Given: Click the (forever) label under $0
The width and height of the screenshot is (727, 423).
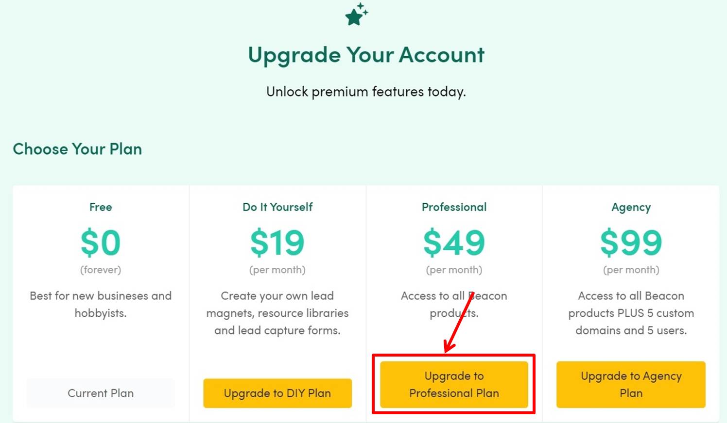Looking at the screenshot, I should tap(101, 270).
